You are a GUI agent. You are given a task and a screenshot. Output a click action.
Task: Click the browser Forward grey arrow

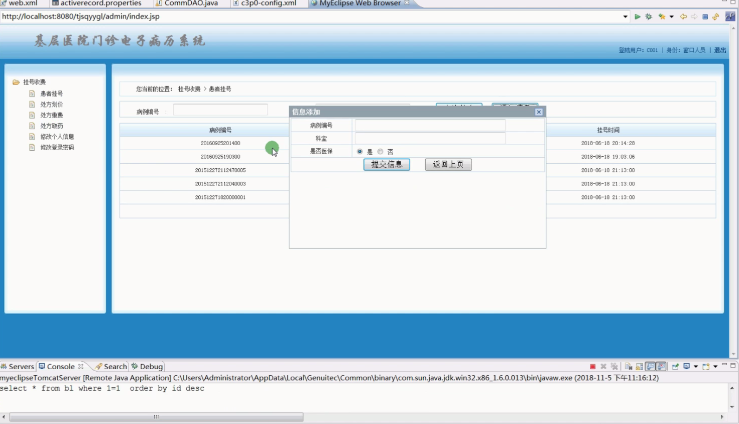click(x=694, y=17)
